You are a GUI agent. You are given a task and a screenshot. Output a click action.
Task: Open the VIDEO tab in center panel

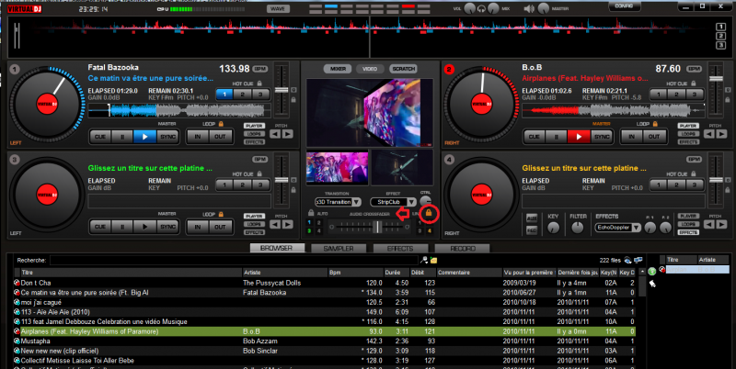368,69
